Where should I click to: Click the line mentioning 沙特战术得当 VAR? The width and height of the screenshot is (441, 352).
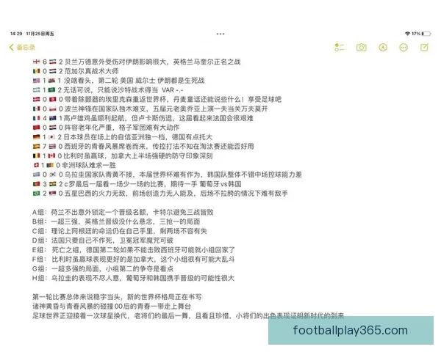[108, 90]
